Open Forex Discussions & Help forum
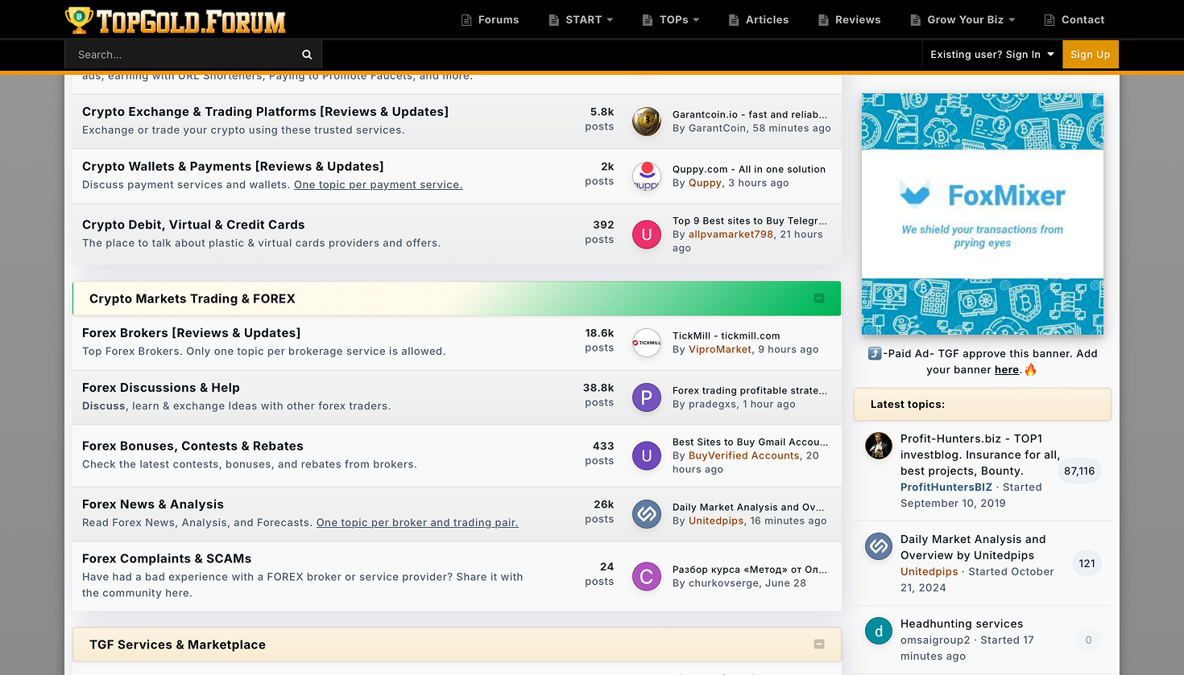Screen dimensions: 1184x675 click(161, 388)
